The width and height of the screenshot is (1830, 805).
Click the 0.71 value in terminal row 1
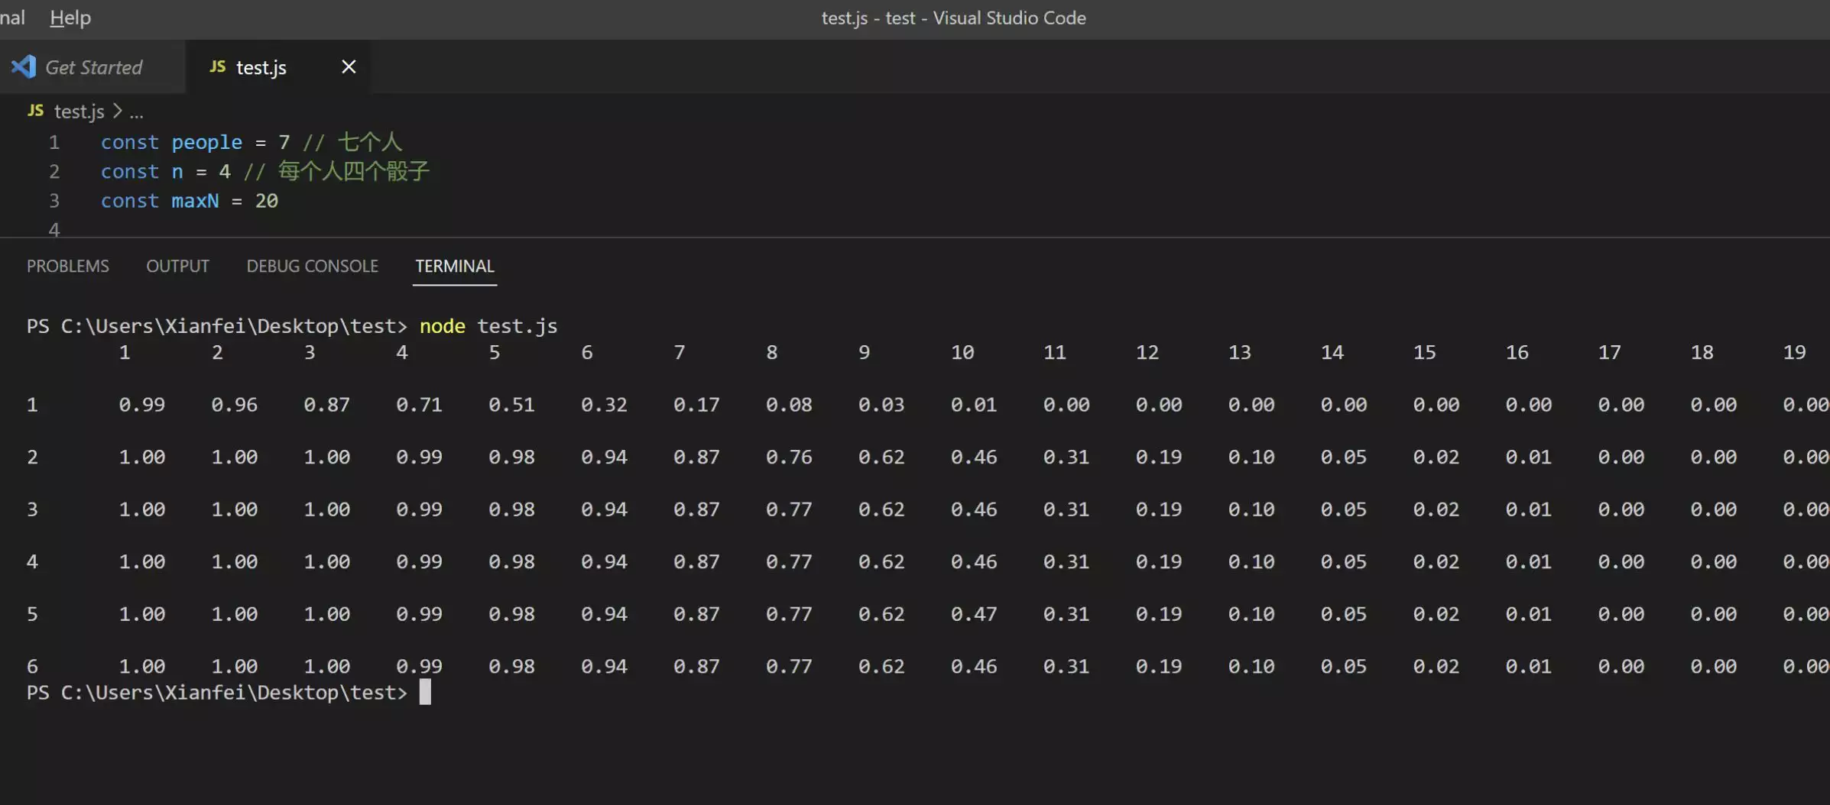point(419,405)
